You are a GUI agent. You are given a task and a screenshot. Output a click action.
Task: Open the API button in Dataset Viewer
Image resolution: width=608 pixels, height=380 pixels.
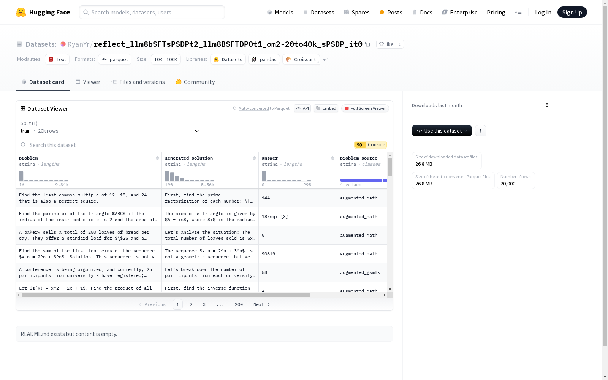click(x=302, y=108)
